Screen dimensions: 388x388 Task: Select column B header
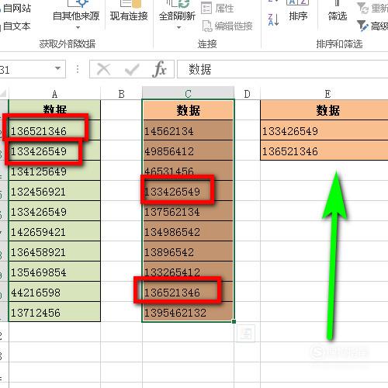click(x=121, y=94)
